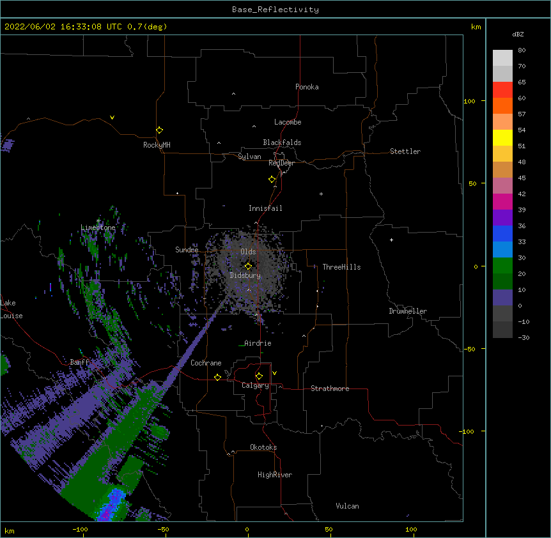
Task: Click the yellow diamond marker above RockyMH
Action: pos(160,130)
